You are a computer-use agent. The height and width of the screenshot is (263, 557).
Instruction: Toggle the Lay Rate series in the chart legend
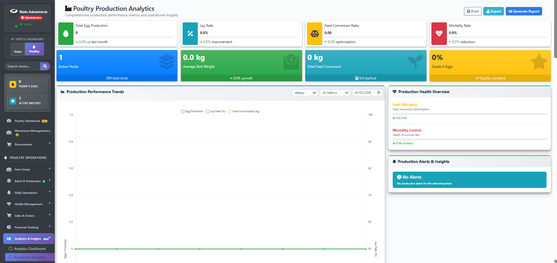(x=216, y=111)
